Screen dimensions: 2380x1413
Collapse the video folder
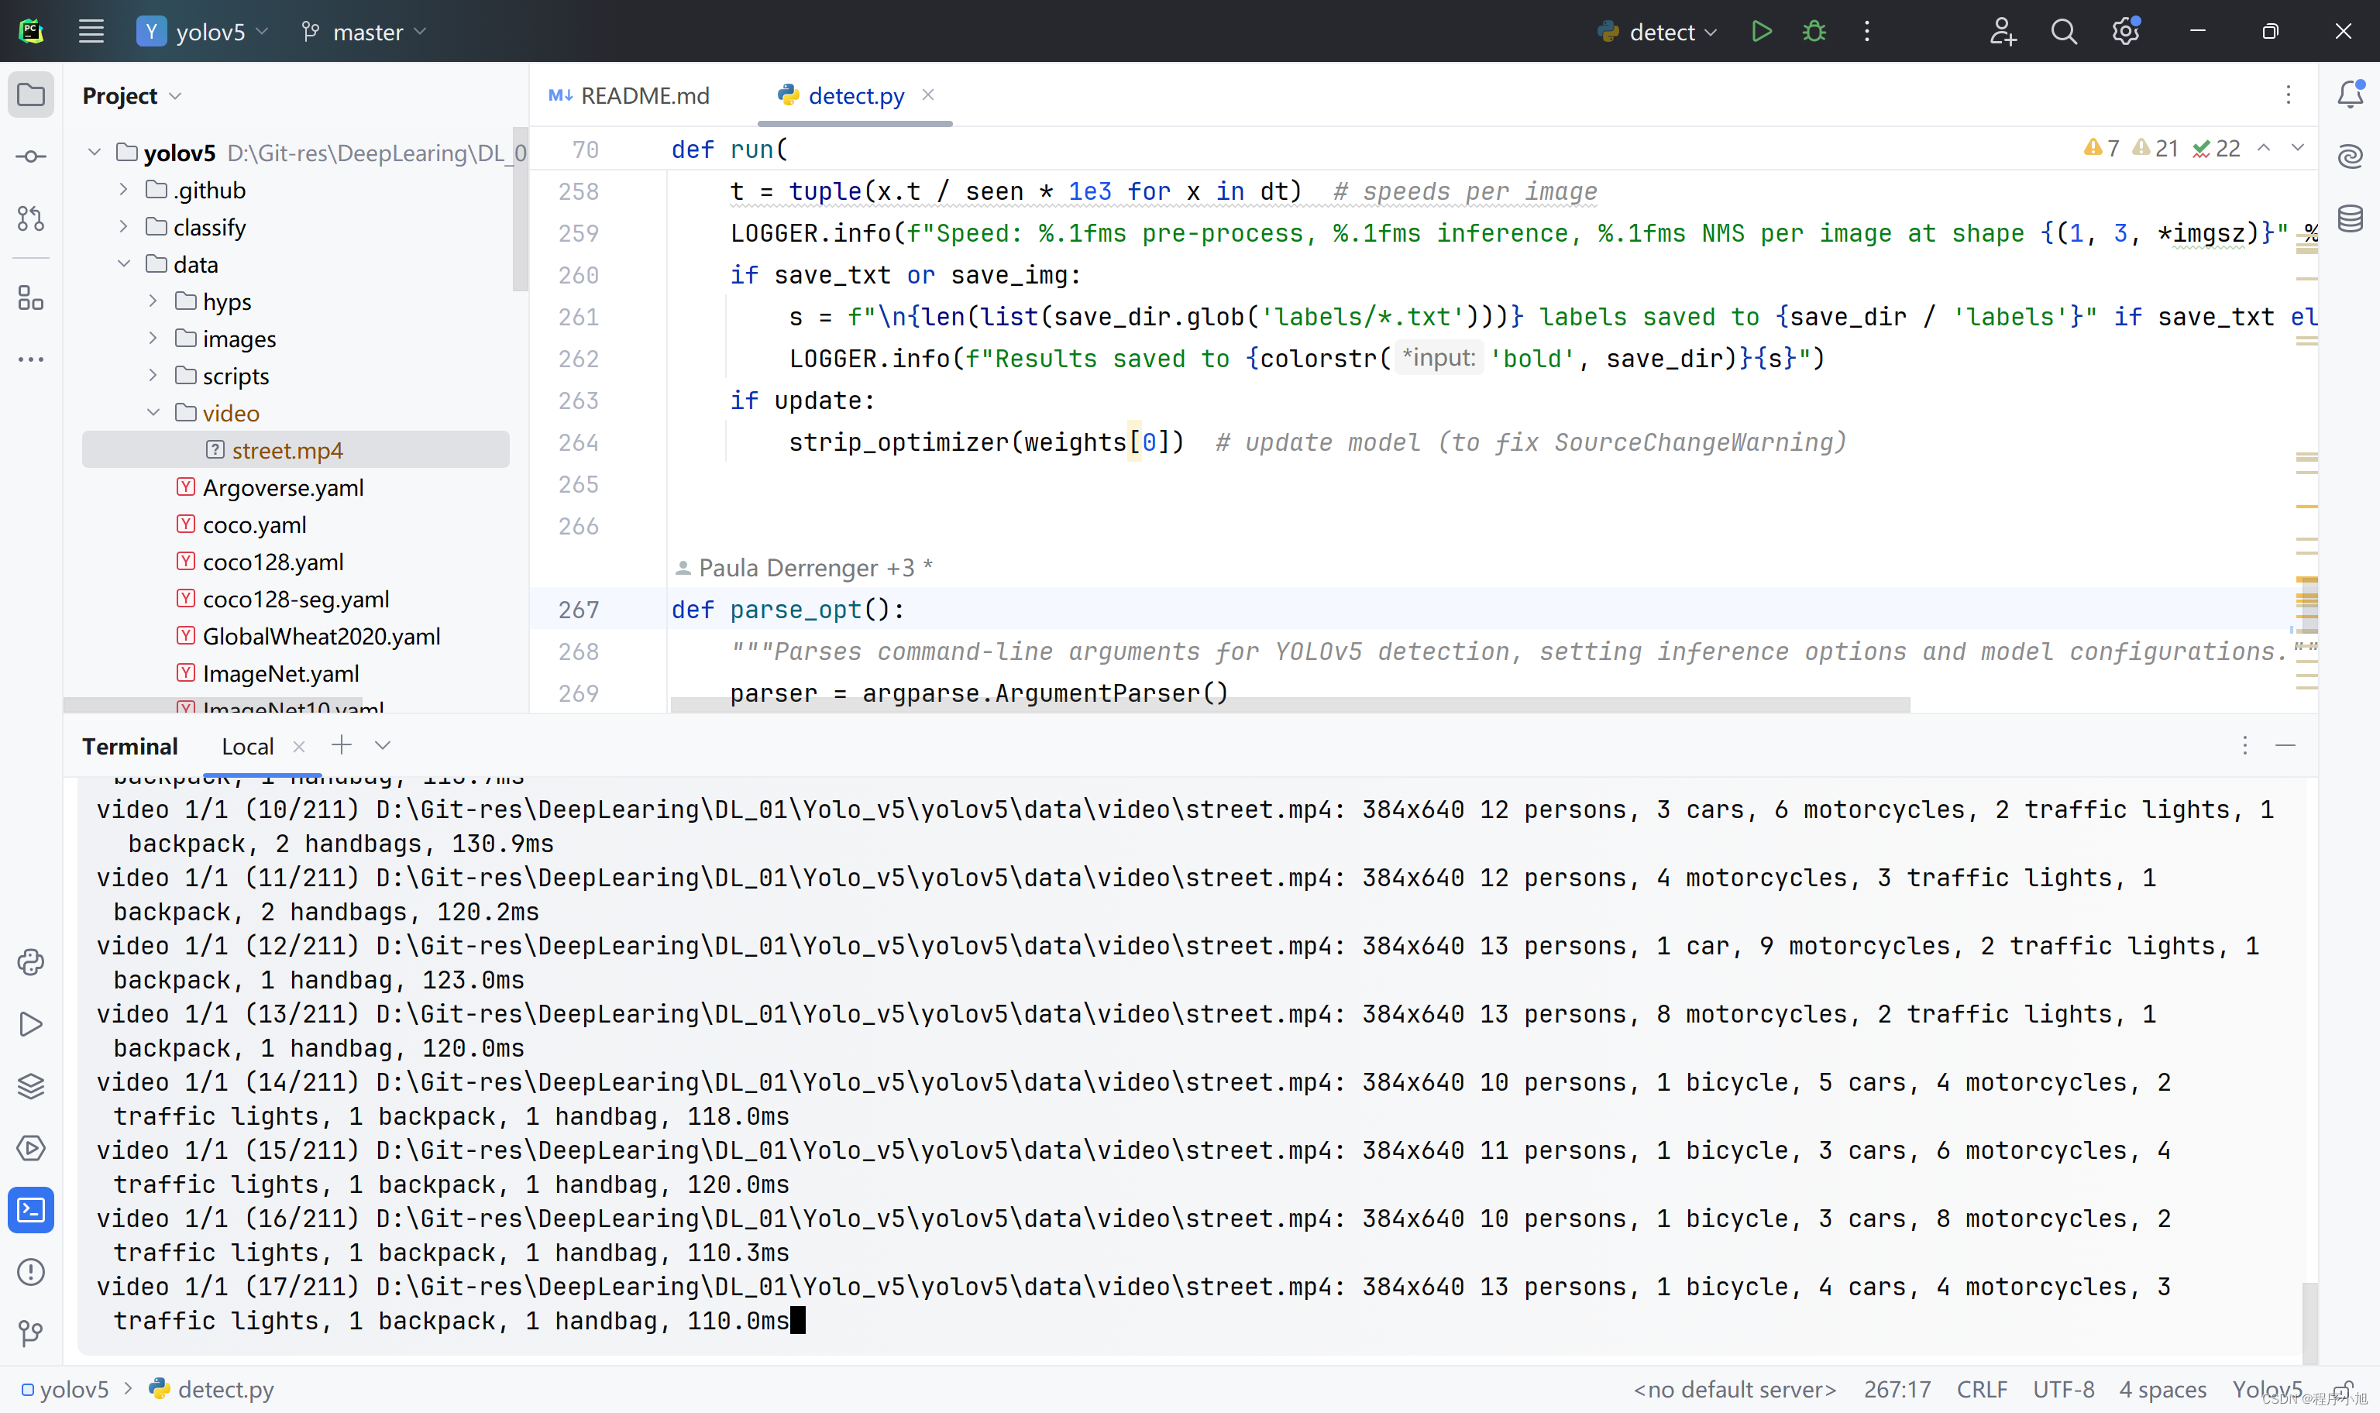click(x=153, y=412)
